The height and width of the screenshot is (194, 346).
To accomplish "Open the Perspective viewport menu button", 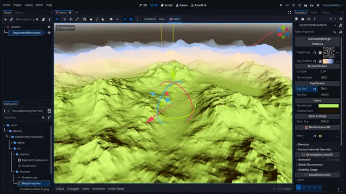I will point(65,27).
